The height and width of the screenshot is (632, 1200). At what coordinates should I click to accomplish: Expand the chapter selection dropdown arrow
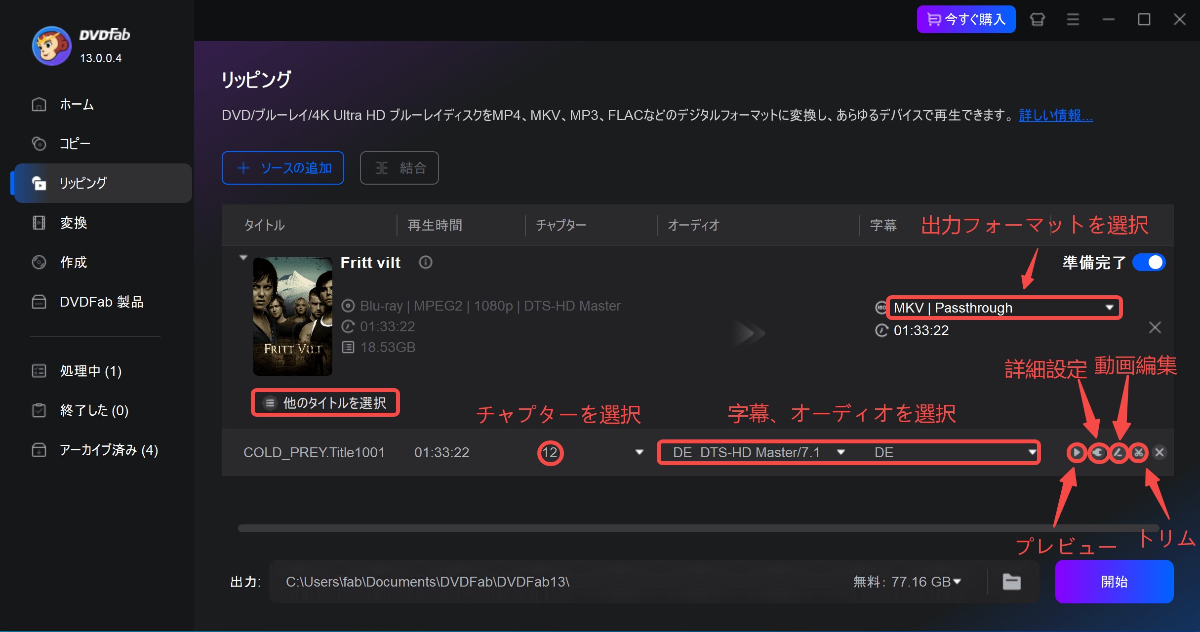(x=640, y=452)
